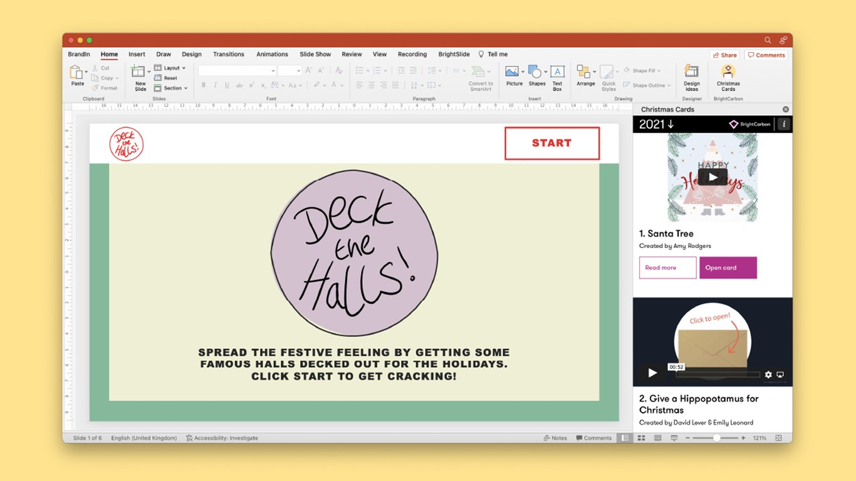Toggle the Comments pane in status bar

coord(593,438)
